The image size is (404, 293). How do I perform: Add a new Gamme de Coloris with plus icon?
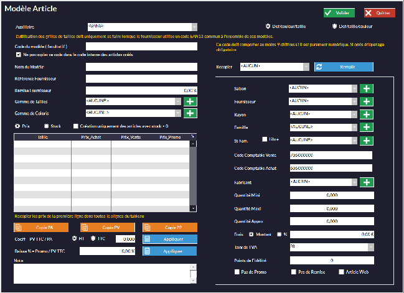(190, 113)
